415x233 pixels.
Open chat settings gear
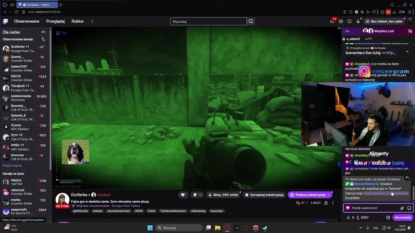coord(388,217)
